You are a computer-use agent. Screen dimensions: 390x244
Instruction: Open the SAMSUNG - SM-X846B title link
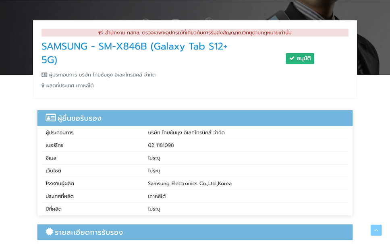134,53
